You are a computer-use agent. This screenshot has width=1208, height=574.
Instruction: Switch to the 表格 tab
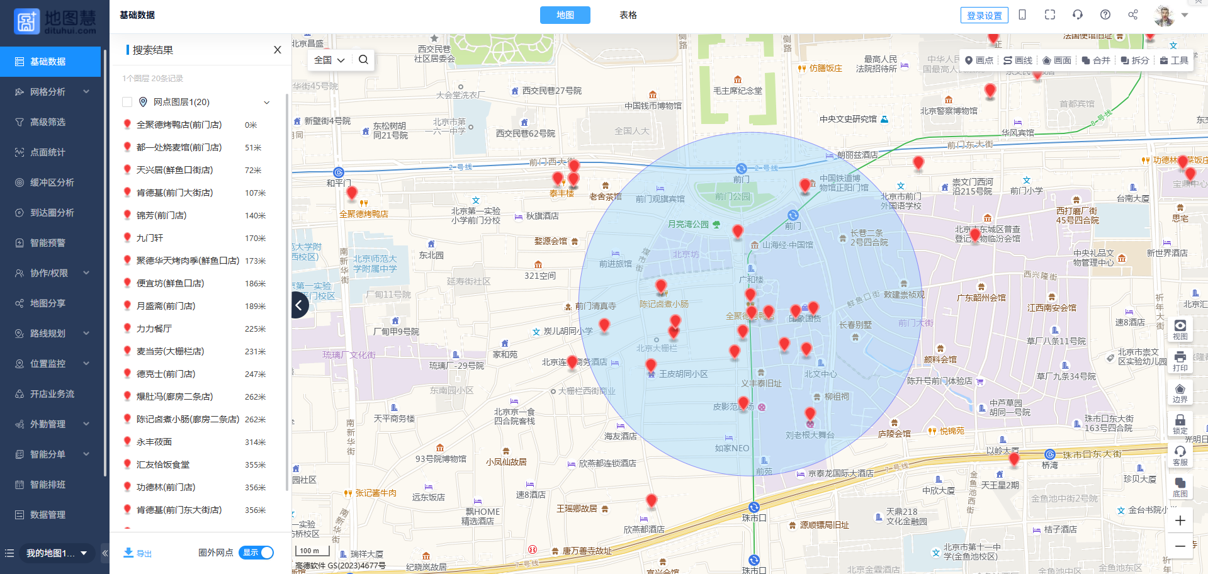(628, 15)
